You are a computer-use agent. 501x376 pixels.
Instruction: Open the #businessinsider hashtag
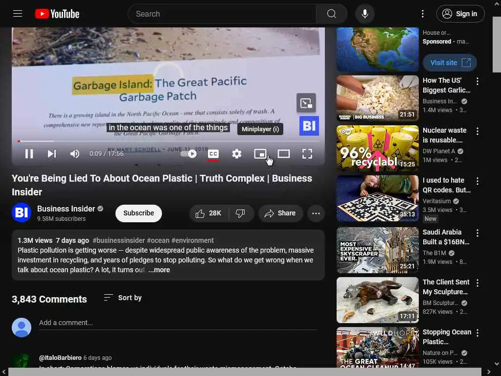pyautogui.click(x=118, y=240)
